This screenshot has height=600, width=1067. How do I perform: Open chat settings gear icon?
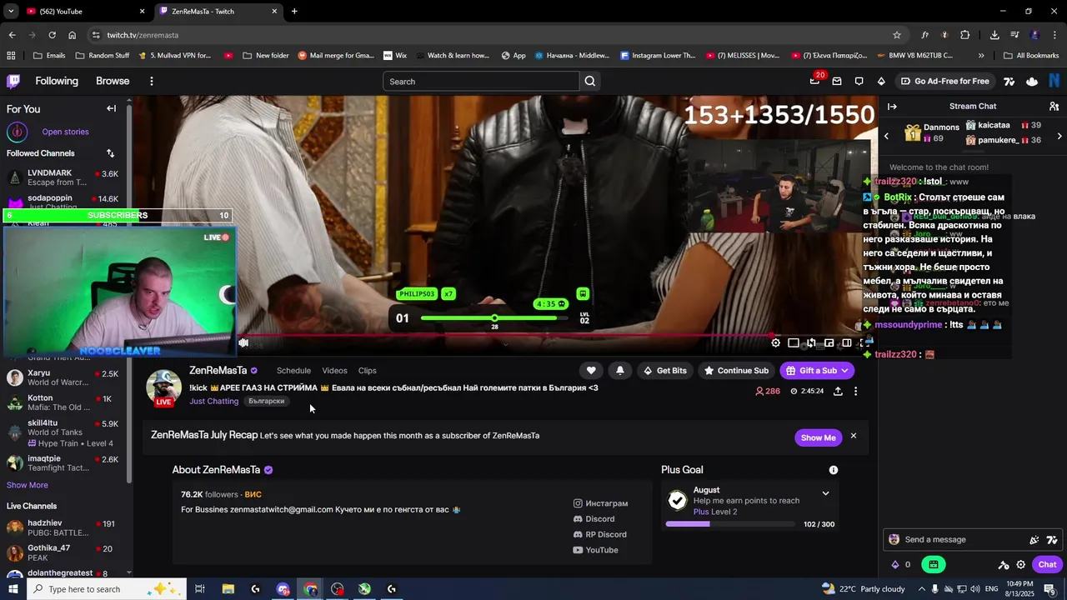(x=1020, y=564)
